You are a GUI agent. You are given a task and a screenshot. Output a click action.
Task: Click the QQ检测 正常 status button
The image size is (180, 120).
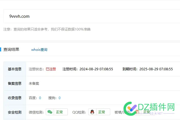click(x=101, y=112)
